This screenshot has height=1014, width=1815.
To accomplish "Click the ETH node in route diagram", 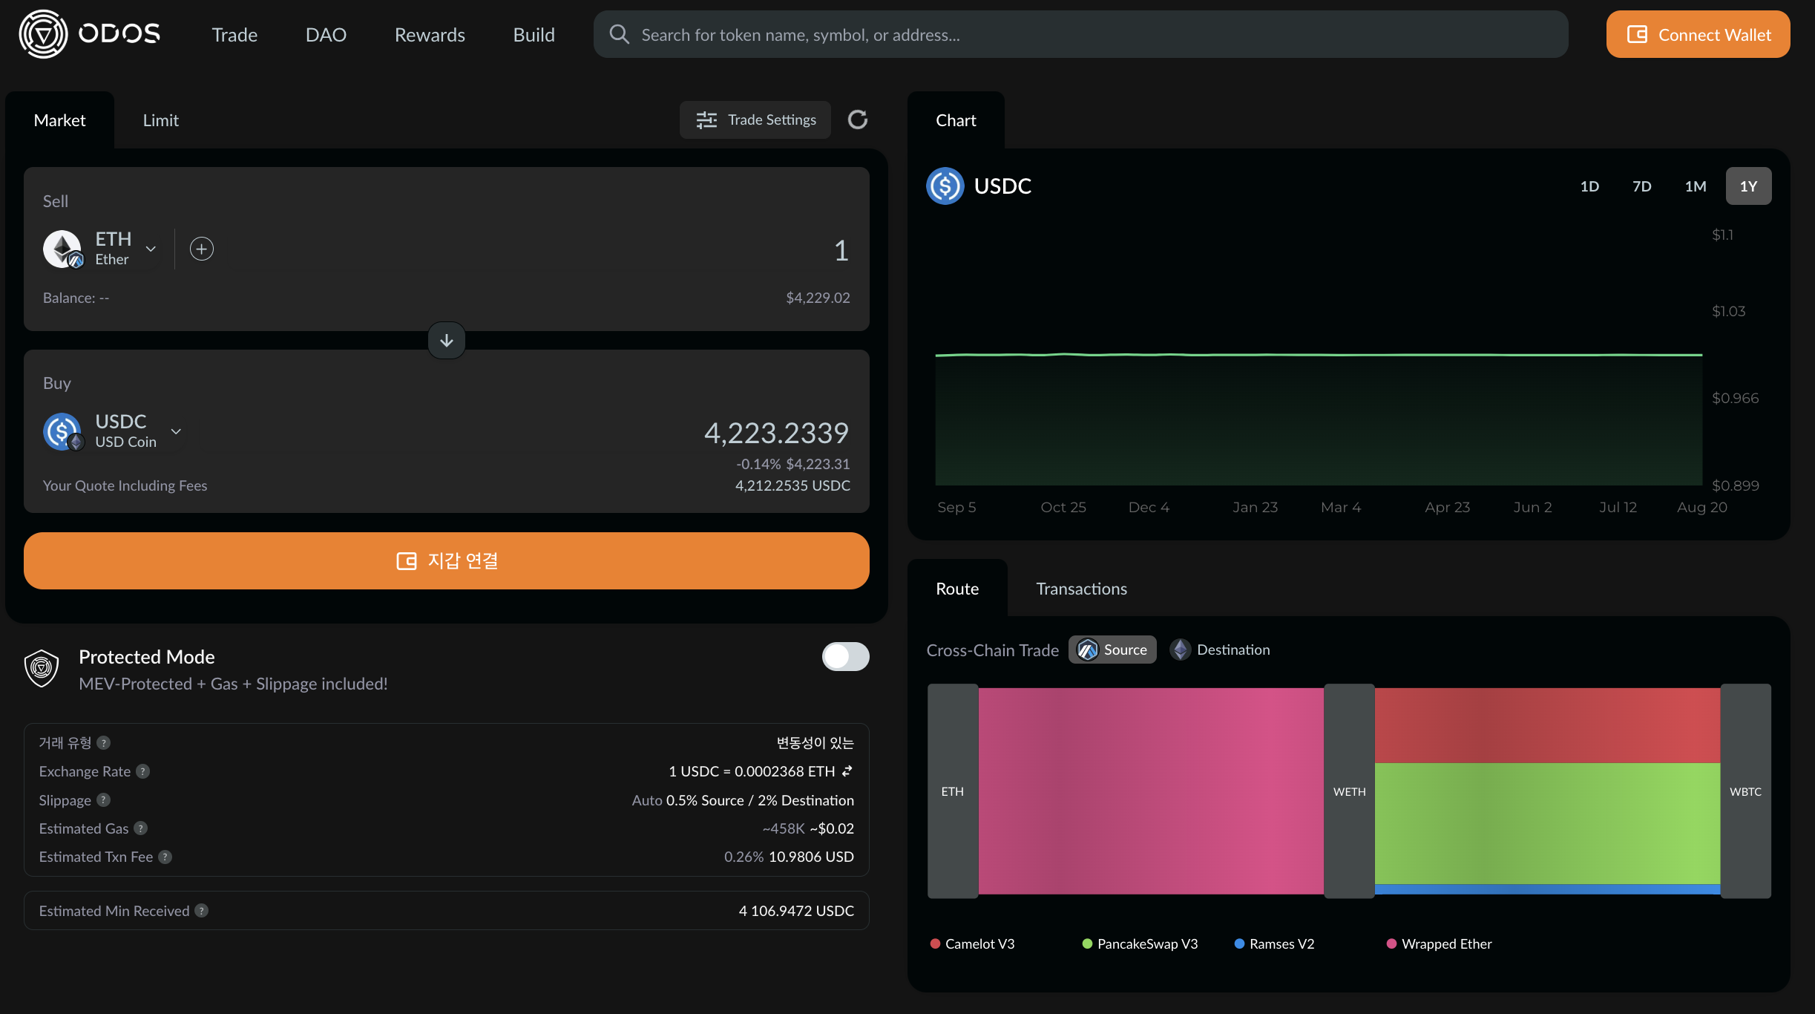I will click(953, 791).
